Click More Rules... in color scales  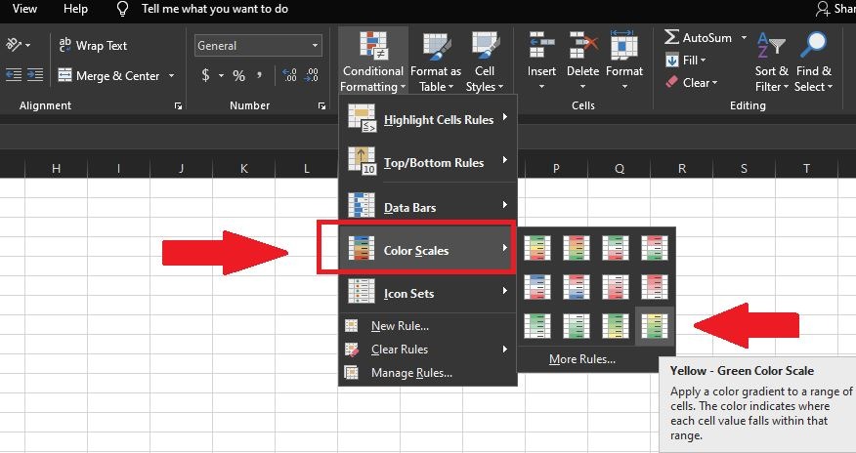pyautogui.click(x=581, y=359)
